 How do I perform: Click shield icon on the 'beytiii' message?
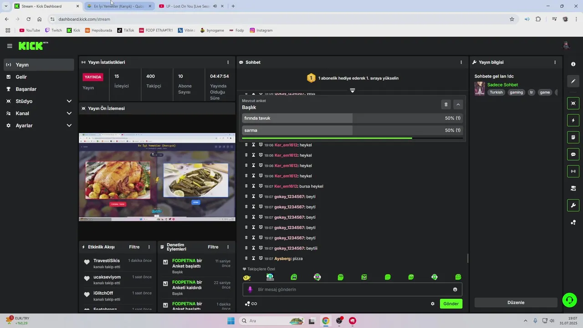coord(261,248)
